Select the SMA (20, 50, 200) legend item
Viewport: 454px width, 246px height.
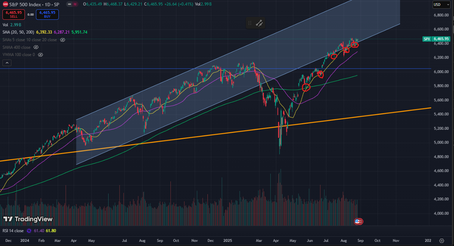(18, 32)
